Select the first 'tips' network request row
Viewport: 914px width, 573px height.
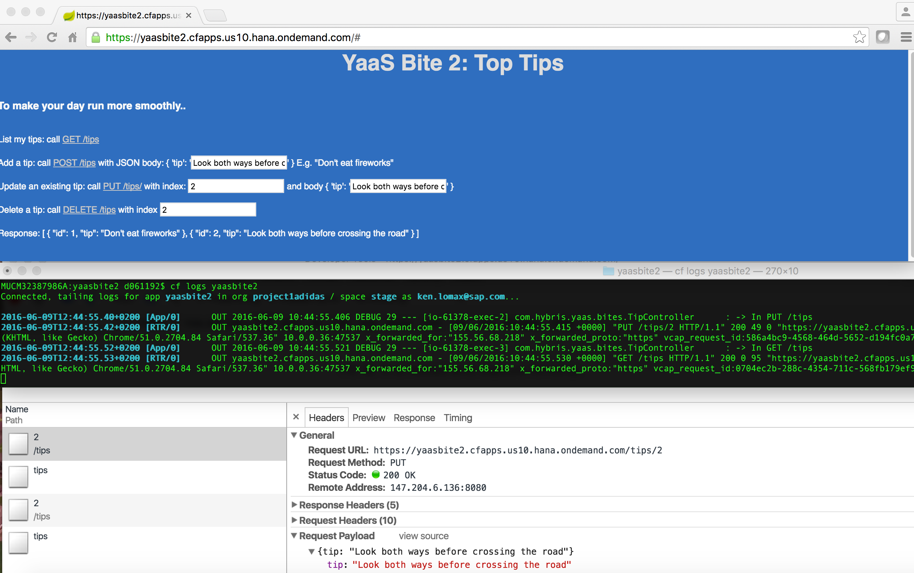[x=144, y=477]
